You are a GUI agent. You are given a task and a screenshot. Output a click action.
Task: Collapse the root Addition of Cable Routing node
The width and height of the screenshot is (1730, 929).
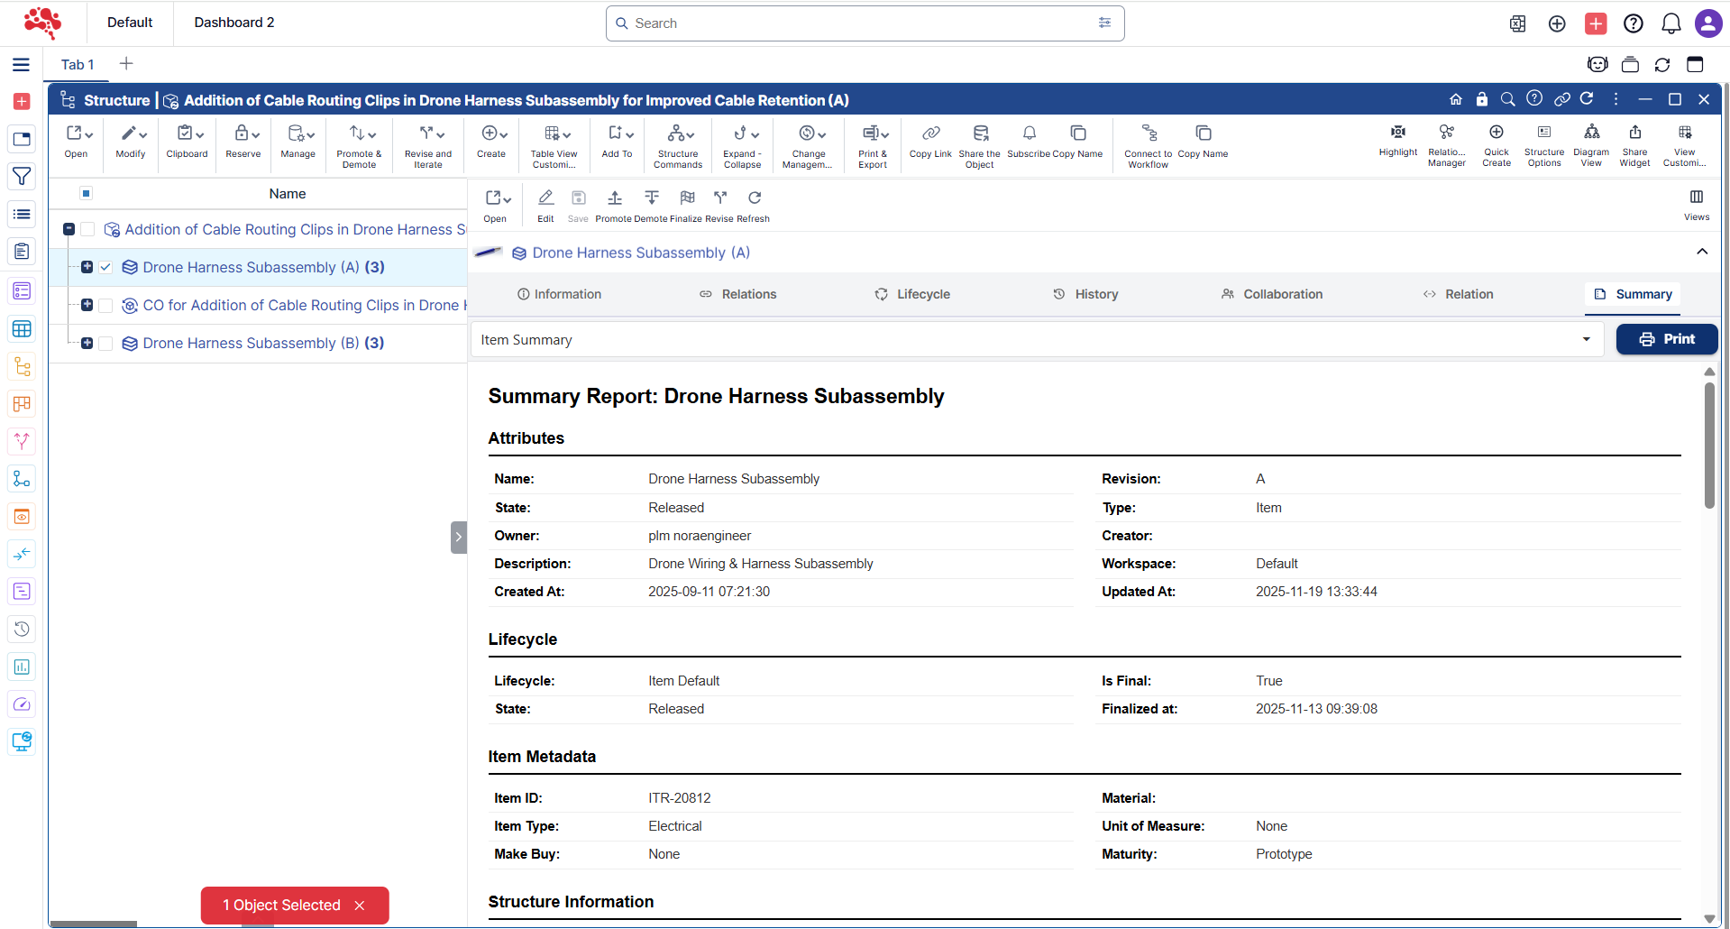[x=69, y=229]
